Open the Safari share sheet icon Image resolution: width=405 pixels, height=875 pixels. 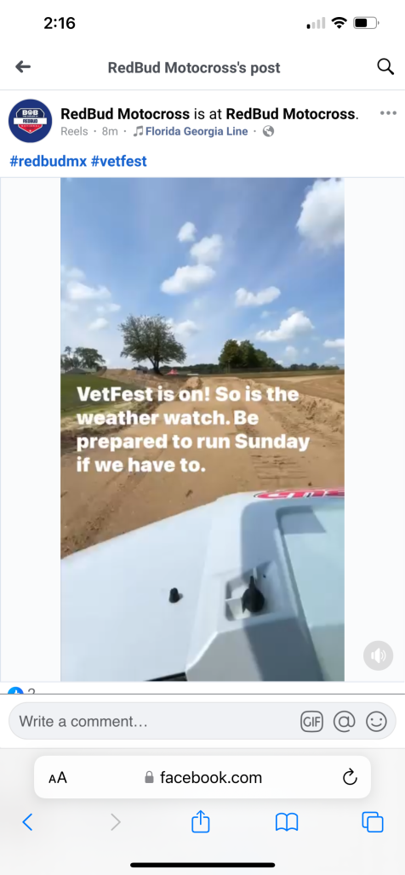[201, 821]
